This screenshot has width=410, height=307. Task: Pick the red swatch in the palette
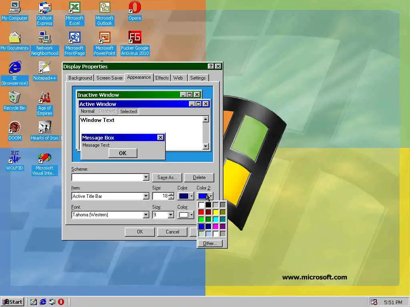pos(201,212)
